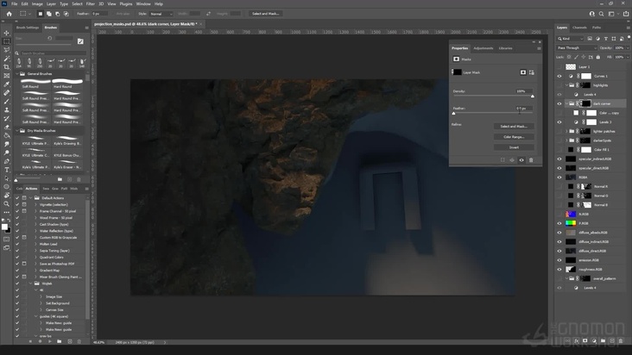Click the Color Range button
The image size is (632, 355).
pyautogui.click(x=514, y=137)
